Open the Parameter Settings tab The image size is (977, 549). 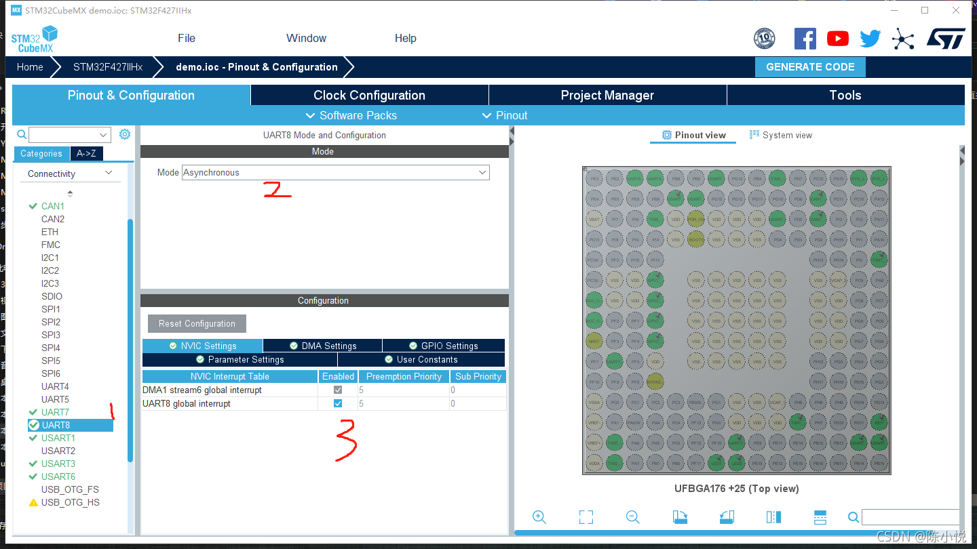[240, 359]
